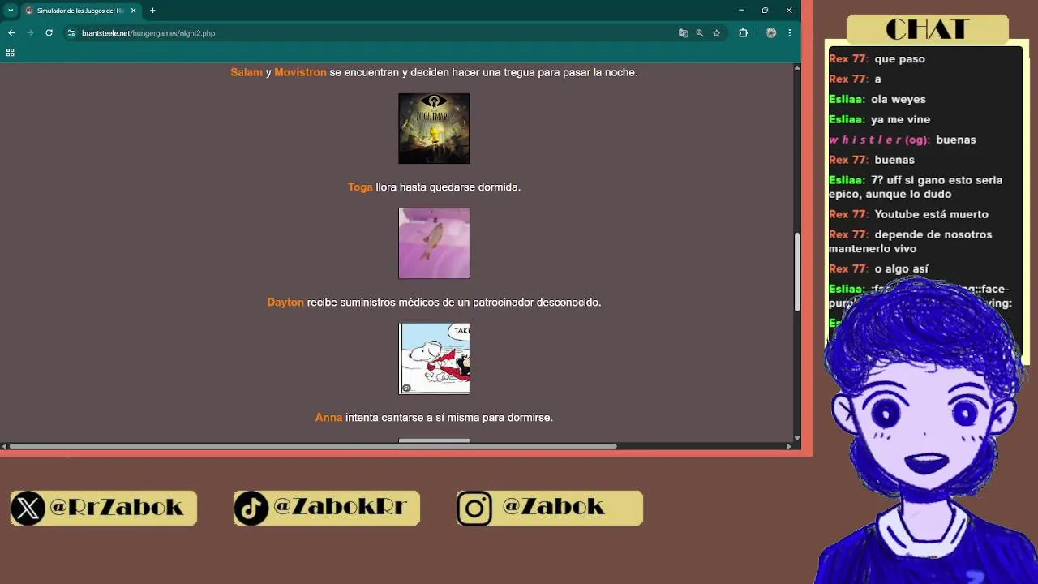Click the X logo beside @RrZabok
The image size is (1038, 584).
28,509
